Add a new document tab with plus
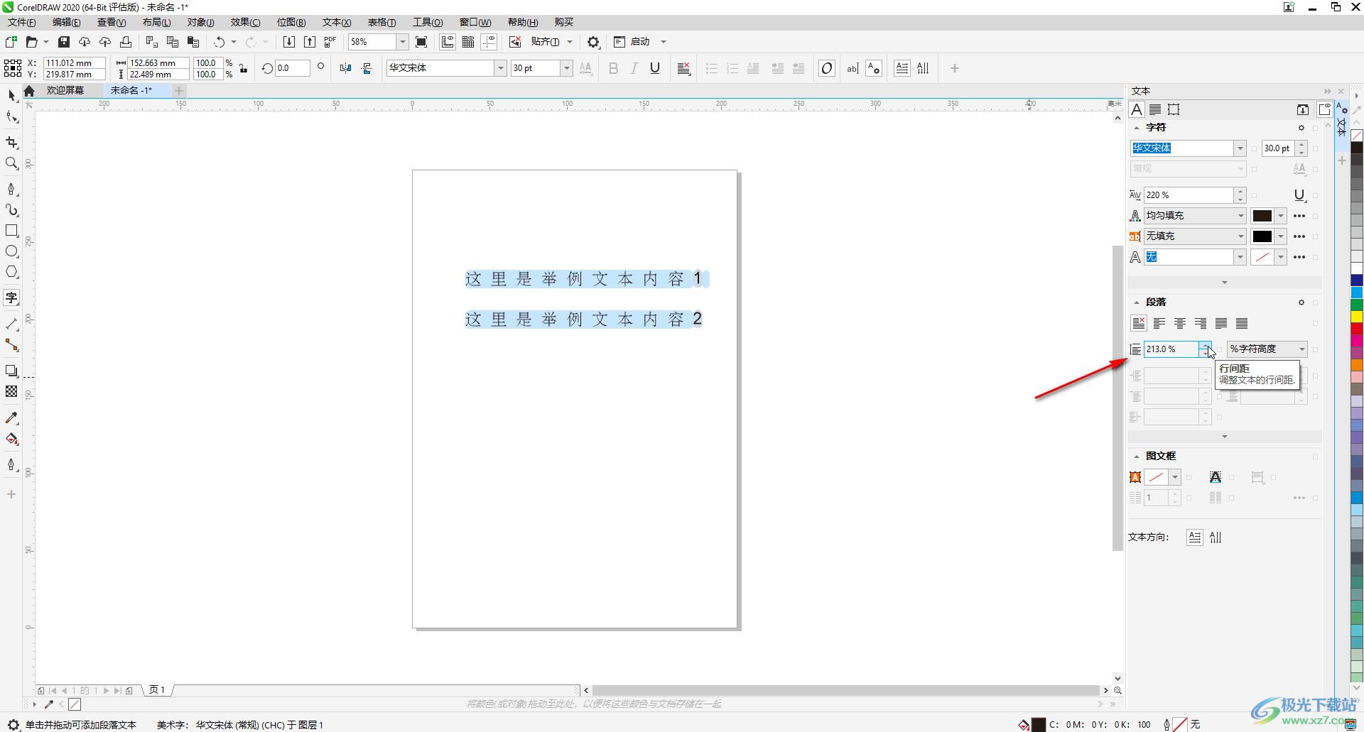Screen dimensions: 1364x732 179,91
